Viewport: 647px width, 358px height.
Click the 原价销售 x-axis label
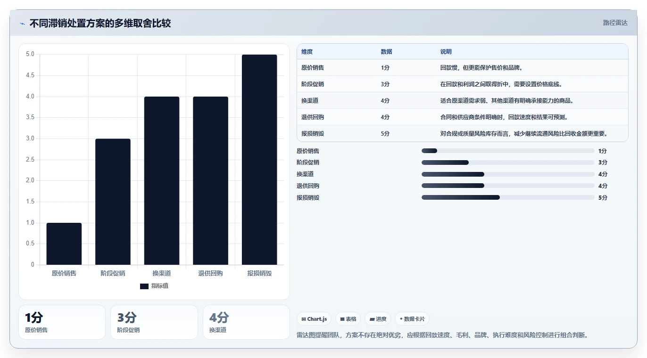(64, 273)
